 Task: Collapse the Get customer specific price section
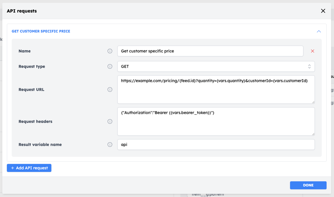[319, 31]
